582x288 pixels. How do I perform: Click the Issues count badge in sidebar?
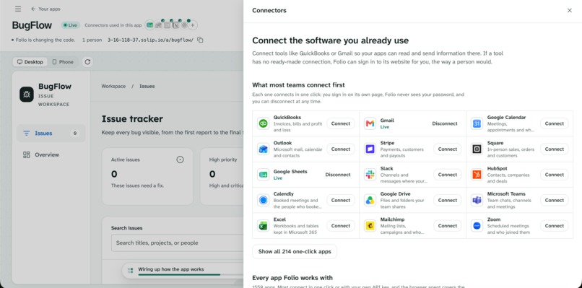point(75,134)
